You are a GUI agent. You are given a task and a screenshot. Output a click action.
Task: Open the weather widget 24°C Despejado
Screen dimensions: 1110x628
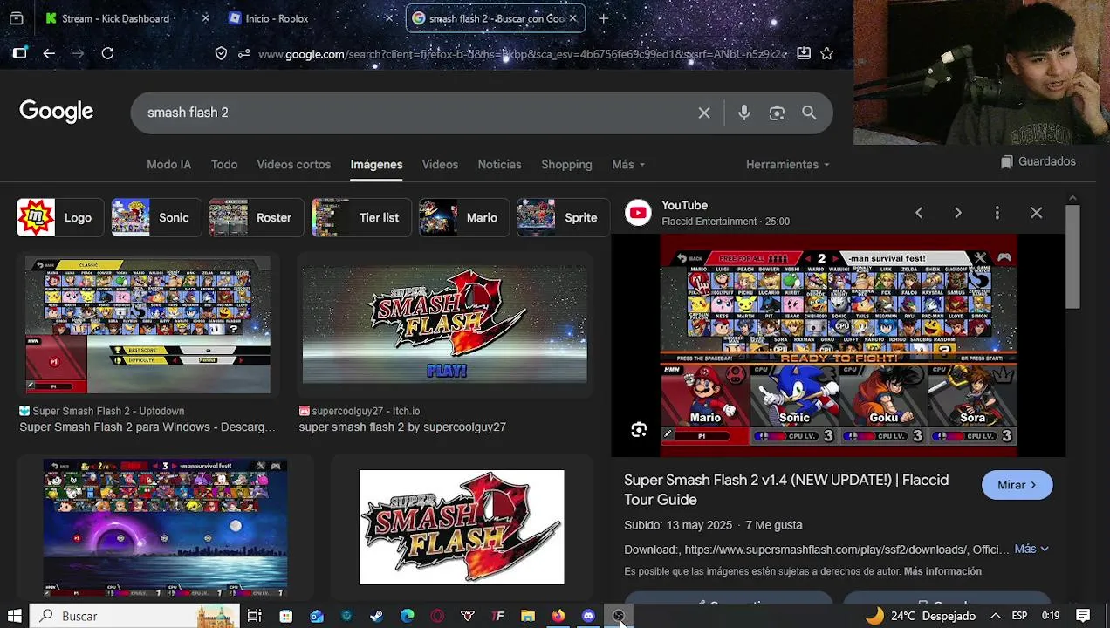pos(921,616)
